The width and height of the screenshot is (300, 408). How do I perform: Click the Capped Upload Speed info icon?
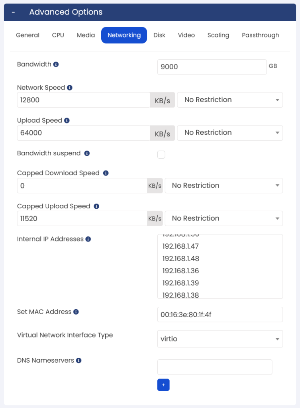point(96,206)
